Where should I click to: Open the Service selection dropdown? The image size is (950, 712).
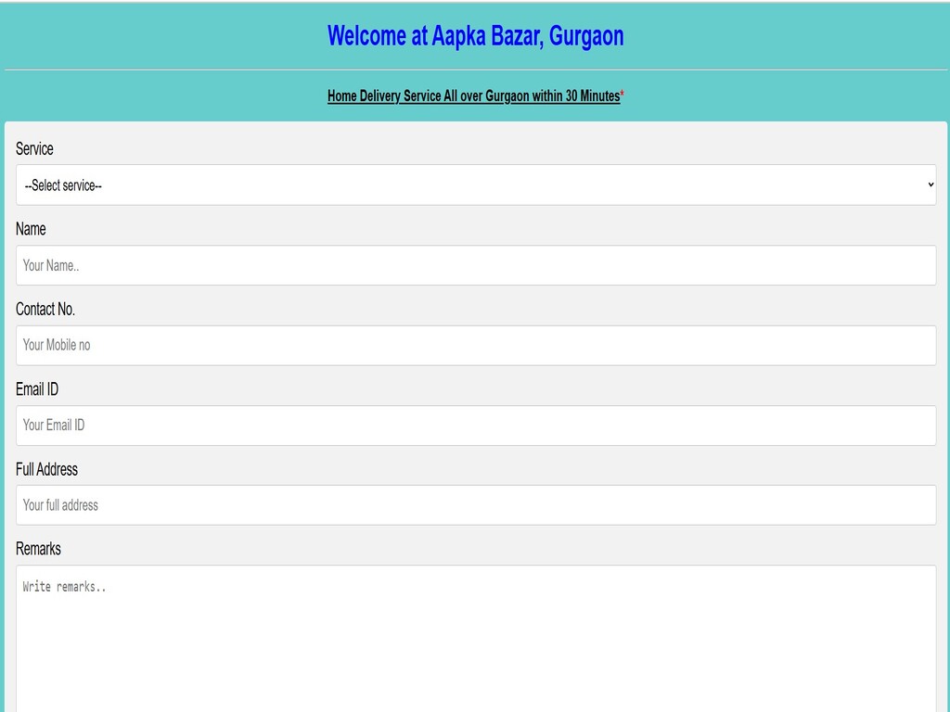click(475, 185)
